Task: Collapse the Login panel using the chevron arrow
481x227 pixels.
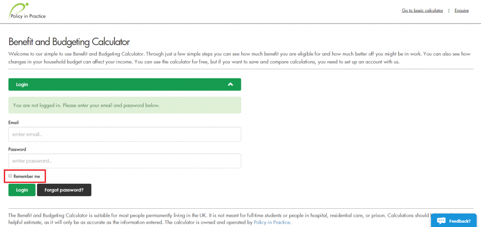Action: click(x=230, y=84)
